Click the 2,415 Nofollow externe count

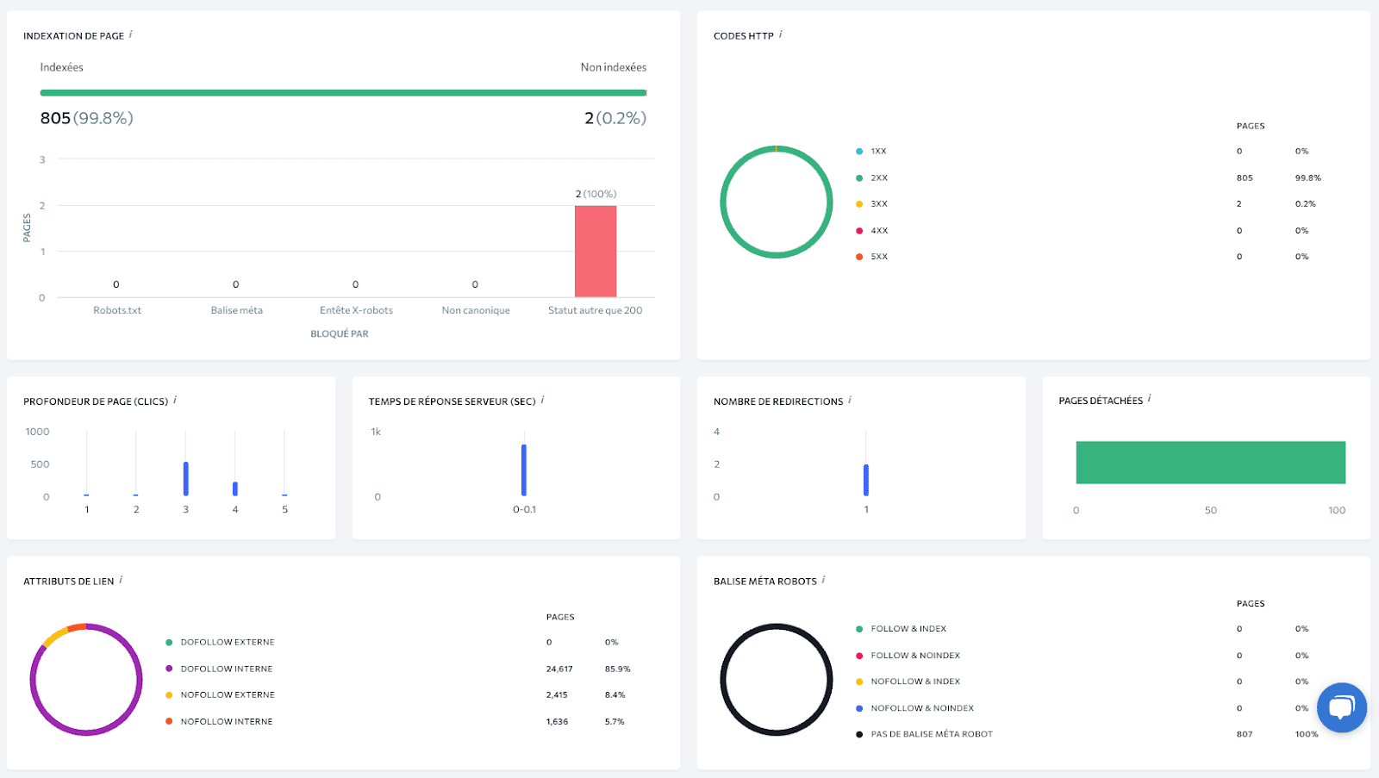tap(557, 695)
